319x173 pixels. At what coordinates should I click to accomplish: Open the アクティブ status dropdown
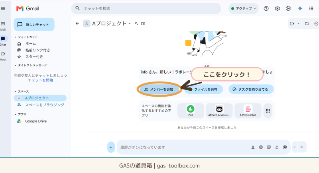[243, 8]
